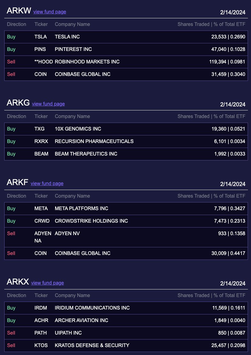Click CROWDSTRIKE HOLDINGS INC company name

click(91, 221)
